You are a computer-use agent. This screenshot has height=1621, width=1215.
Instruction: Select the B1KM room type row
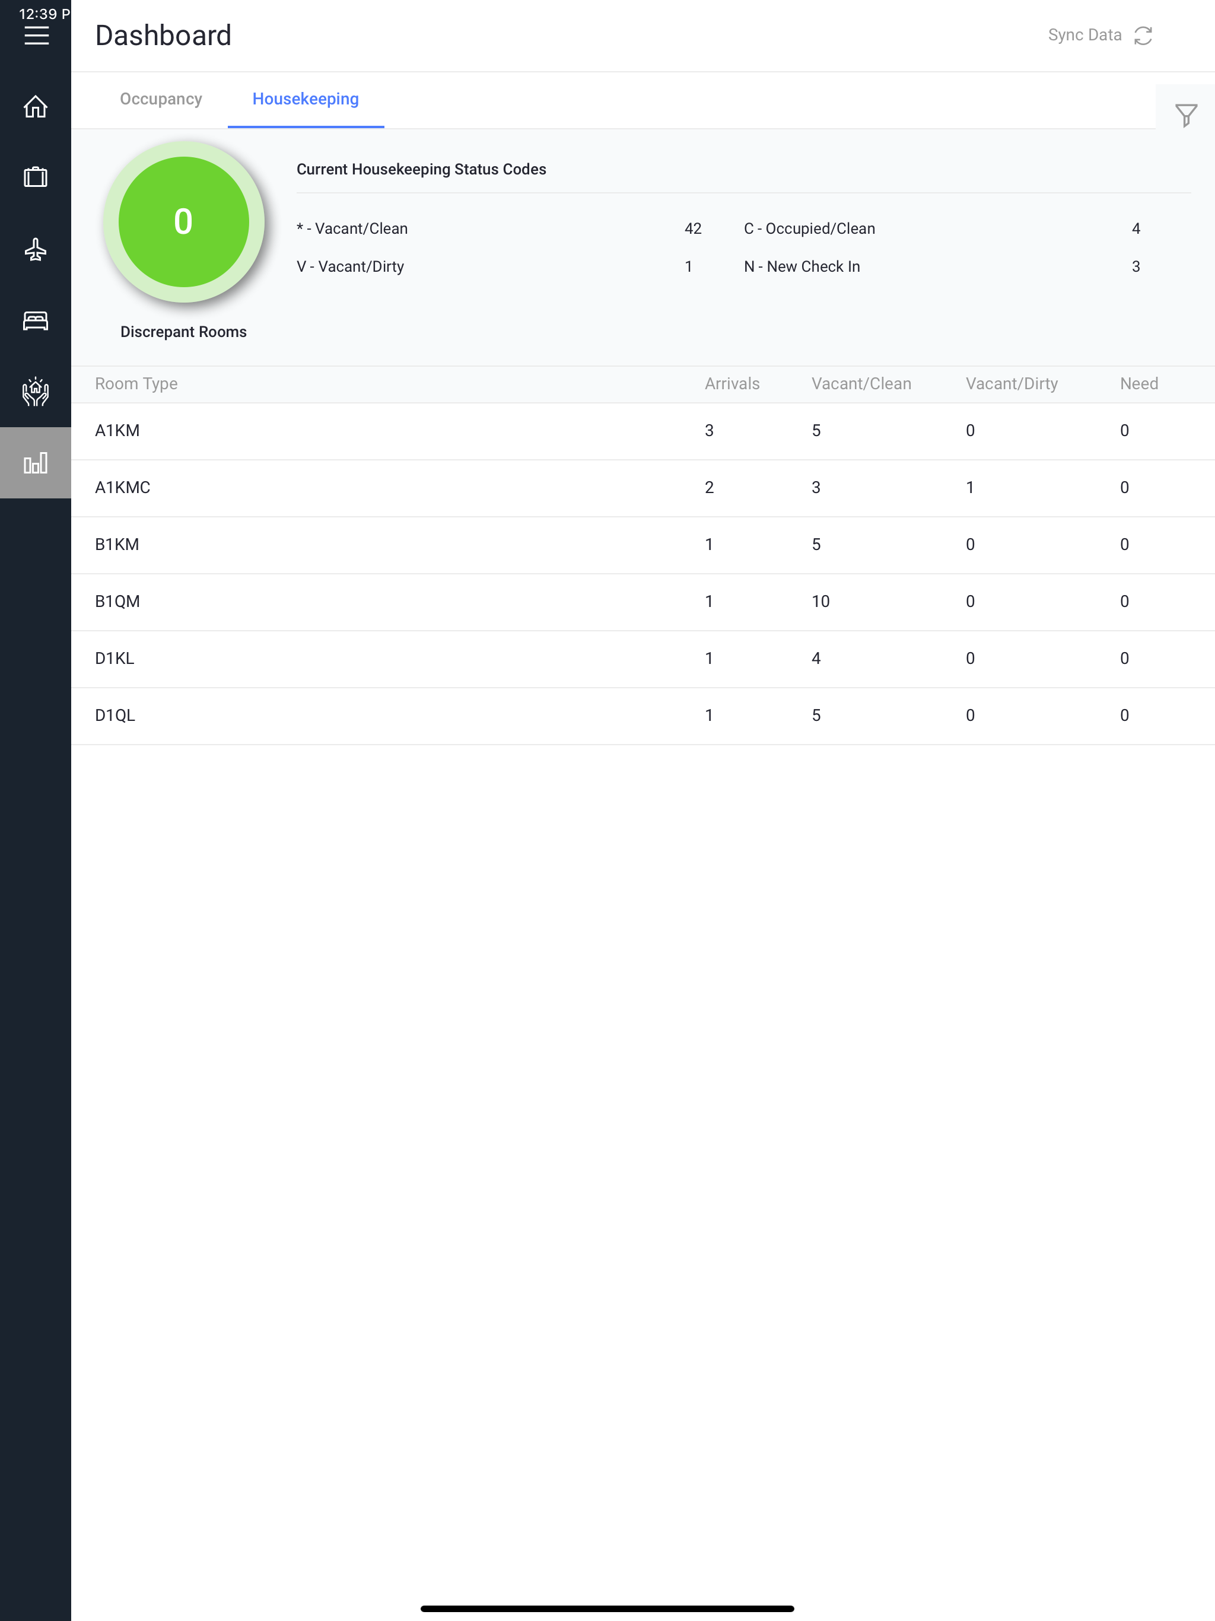[643, 545]
